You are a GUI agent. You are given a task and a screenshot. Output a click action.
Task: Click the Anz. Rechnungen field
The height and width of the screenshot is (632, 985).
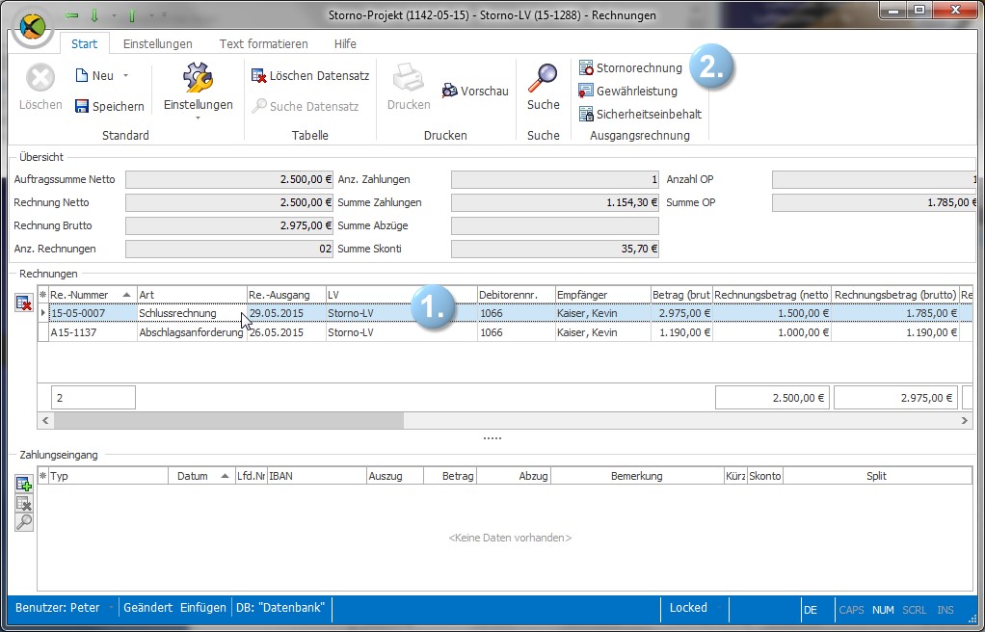pyautogui.click(x=229, y=249)
